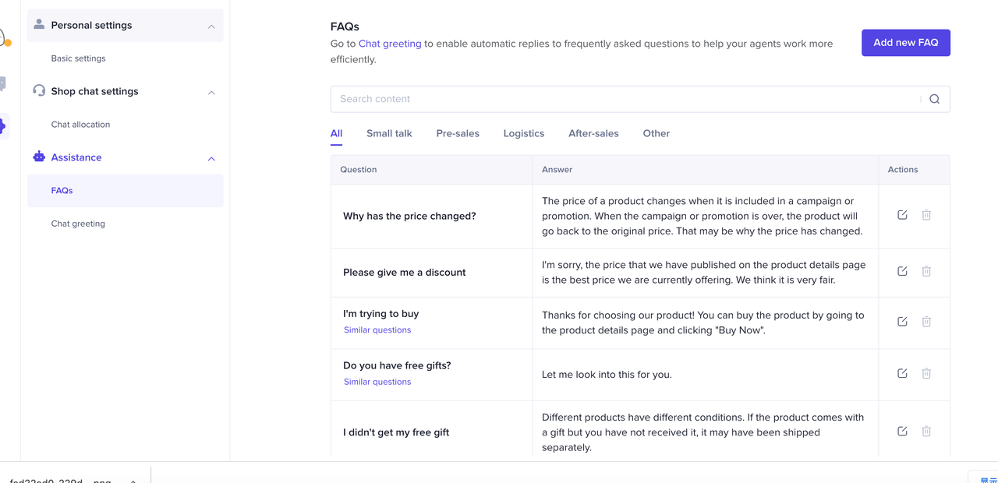The height and width of the screenshot is (483, 998).
Task: Click the search magnifier icon
Action: pos(934,99)
